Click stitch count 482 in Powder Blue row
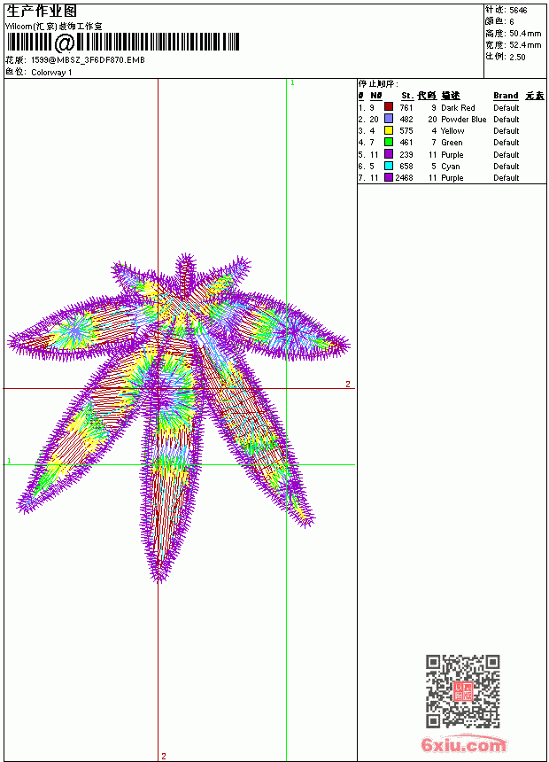The image size is (549, 762). [406, 119]
